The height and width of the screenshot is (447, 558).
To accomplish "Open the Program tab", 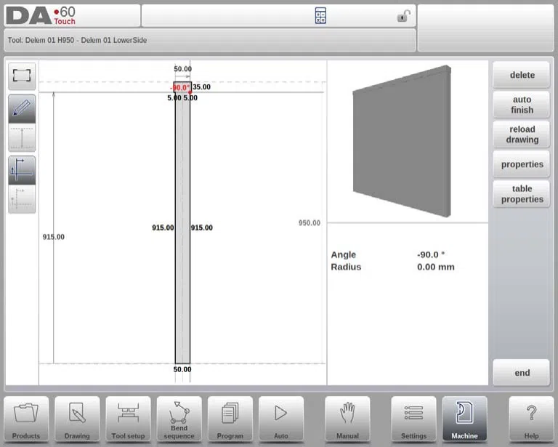I will pos(230,419).
